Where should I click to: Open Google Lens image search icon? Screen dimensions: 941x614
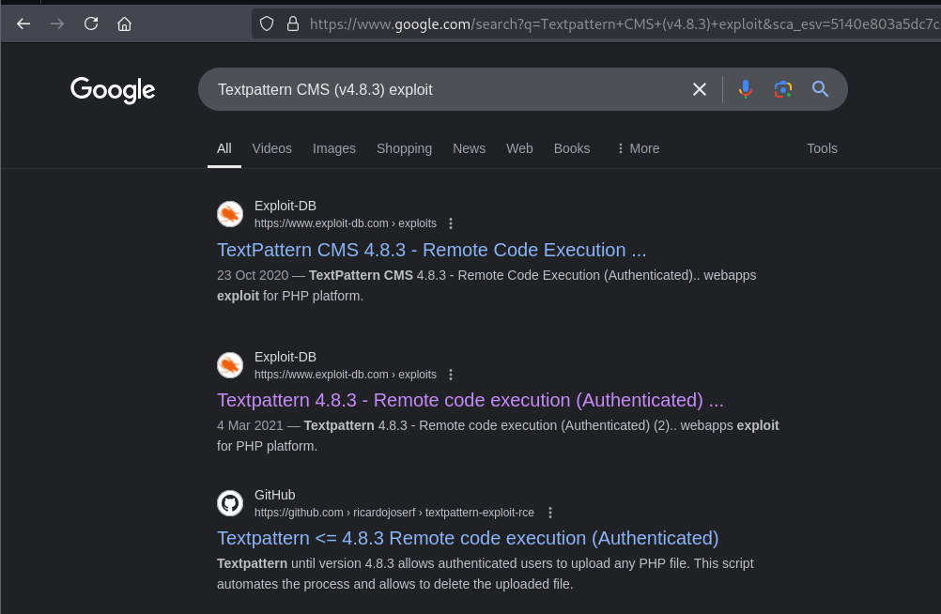click(x=782, y=89)
